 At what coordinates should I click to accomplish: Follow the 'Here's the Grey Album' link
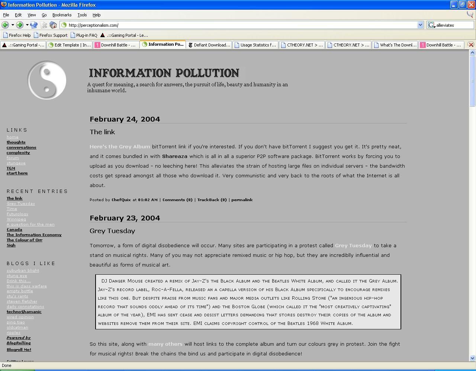[x=120, y=146]
